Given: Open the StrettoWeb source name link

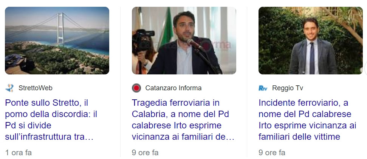Looking at the screenshot, I should [36, 88].
